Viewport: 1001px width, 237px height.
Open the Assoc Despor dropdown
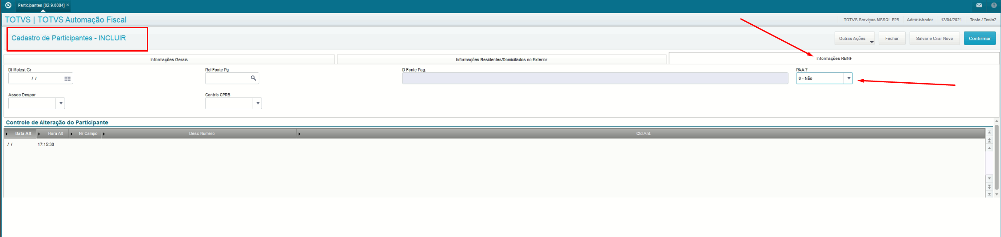pos(61,103)
